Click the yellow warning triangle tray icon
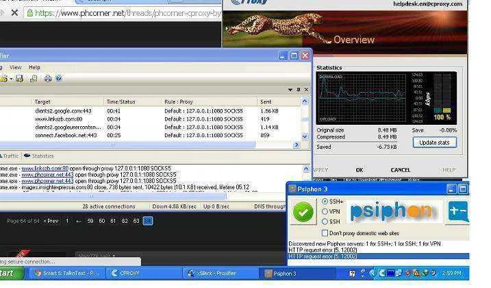 tap(416, 273)
